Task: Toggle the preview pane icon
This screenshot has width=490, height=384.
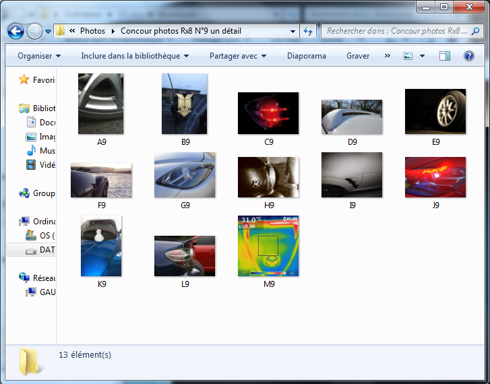Action: [x=444, y=56]
